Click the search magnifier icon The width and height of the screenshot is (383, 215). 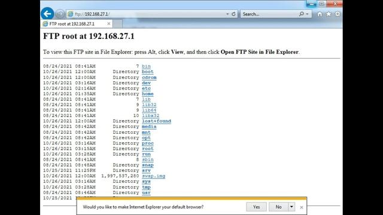[x=302, y=14]
